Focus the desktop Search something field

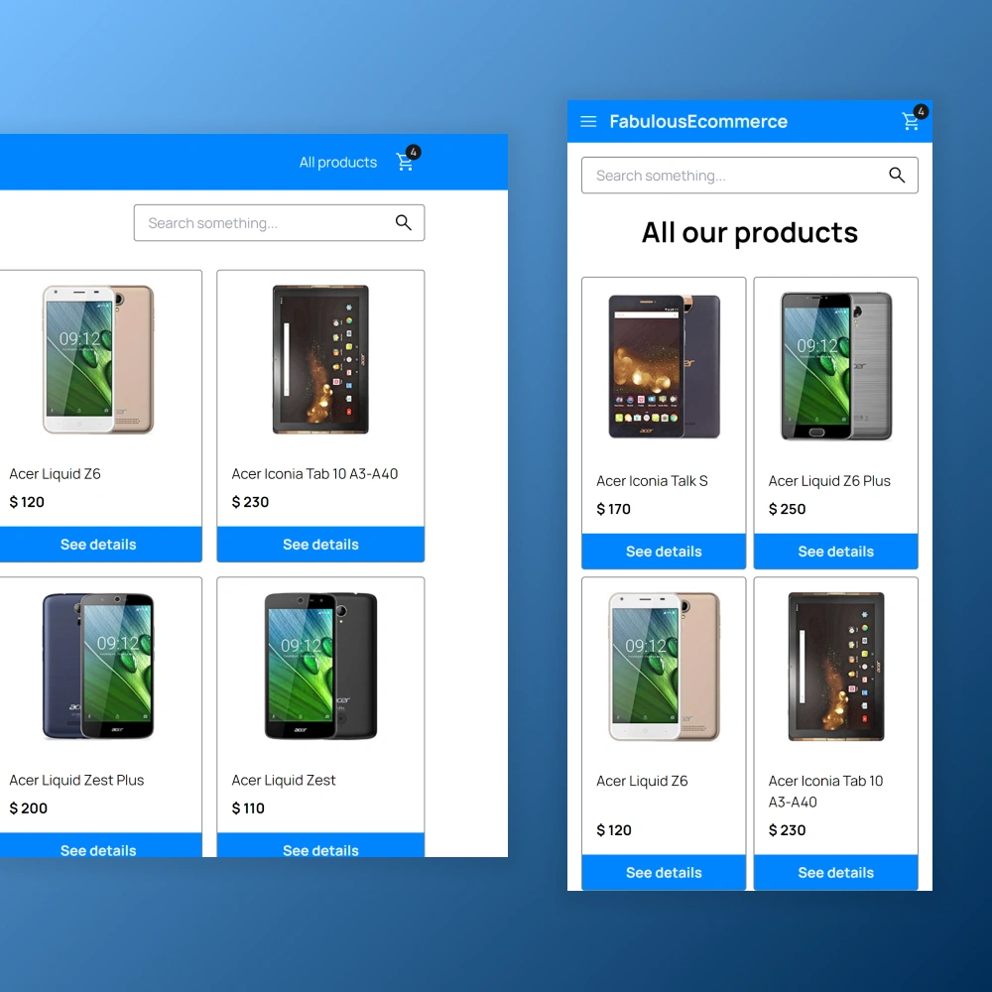(x=279, y=222)
